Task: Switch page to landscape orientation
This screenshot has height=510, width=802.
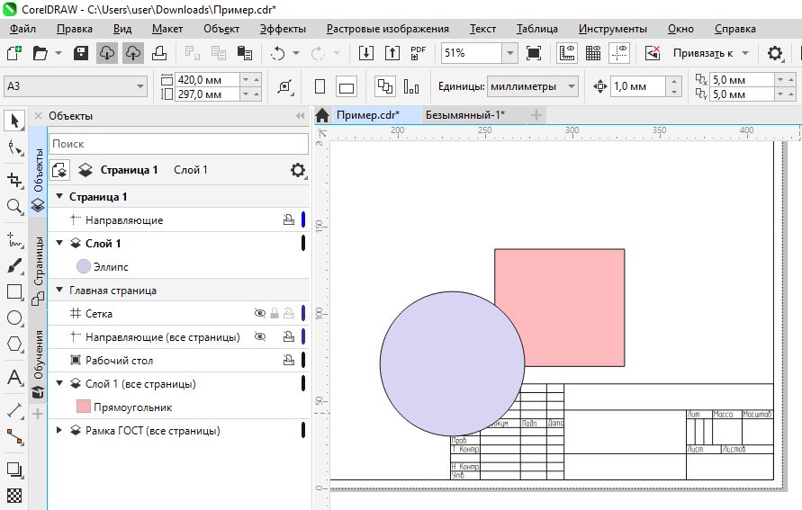Action: pyautogui.click(x=347, y=87)
